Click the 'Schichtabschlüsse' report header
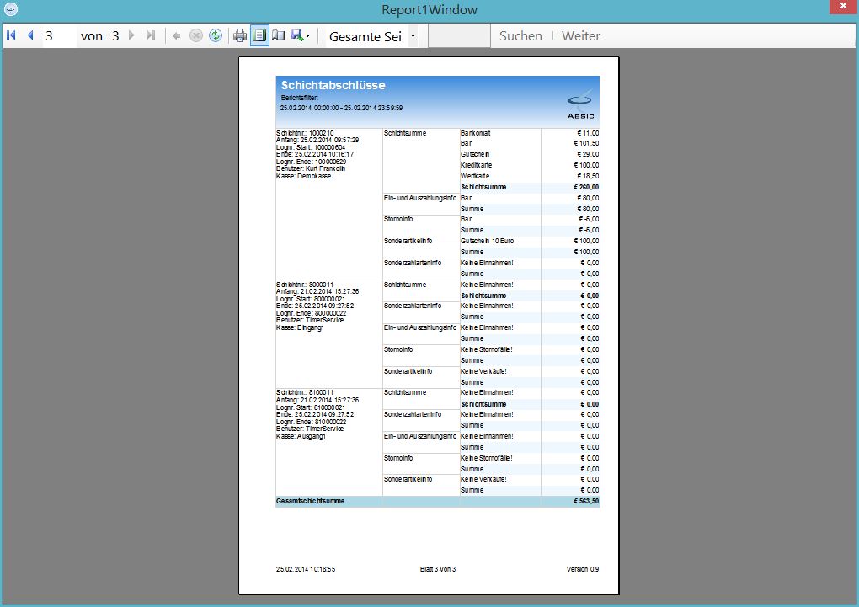Screen dimensions: 859x607 (x=333, y=86)
